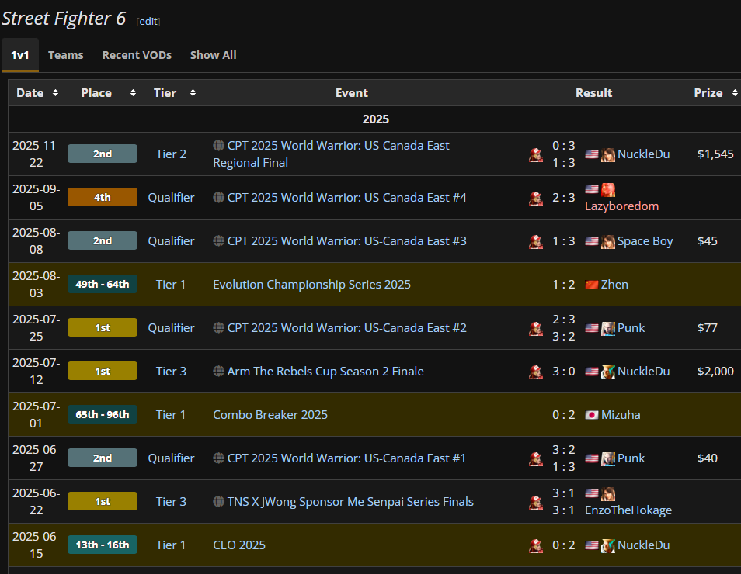Viewport: 741px width, 574px height.
Task: Click globe icon beside US-Canada East #2
Action: pyautogui.click(x=218, y=327)
